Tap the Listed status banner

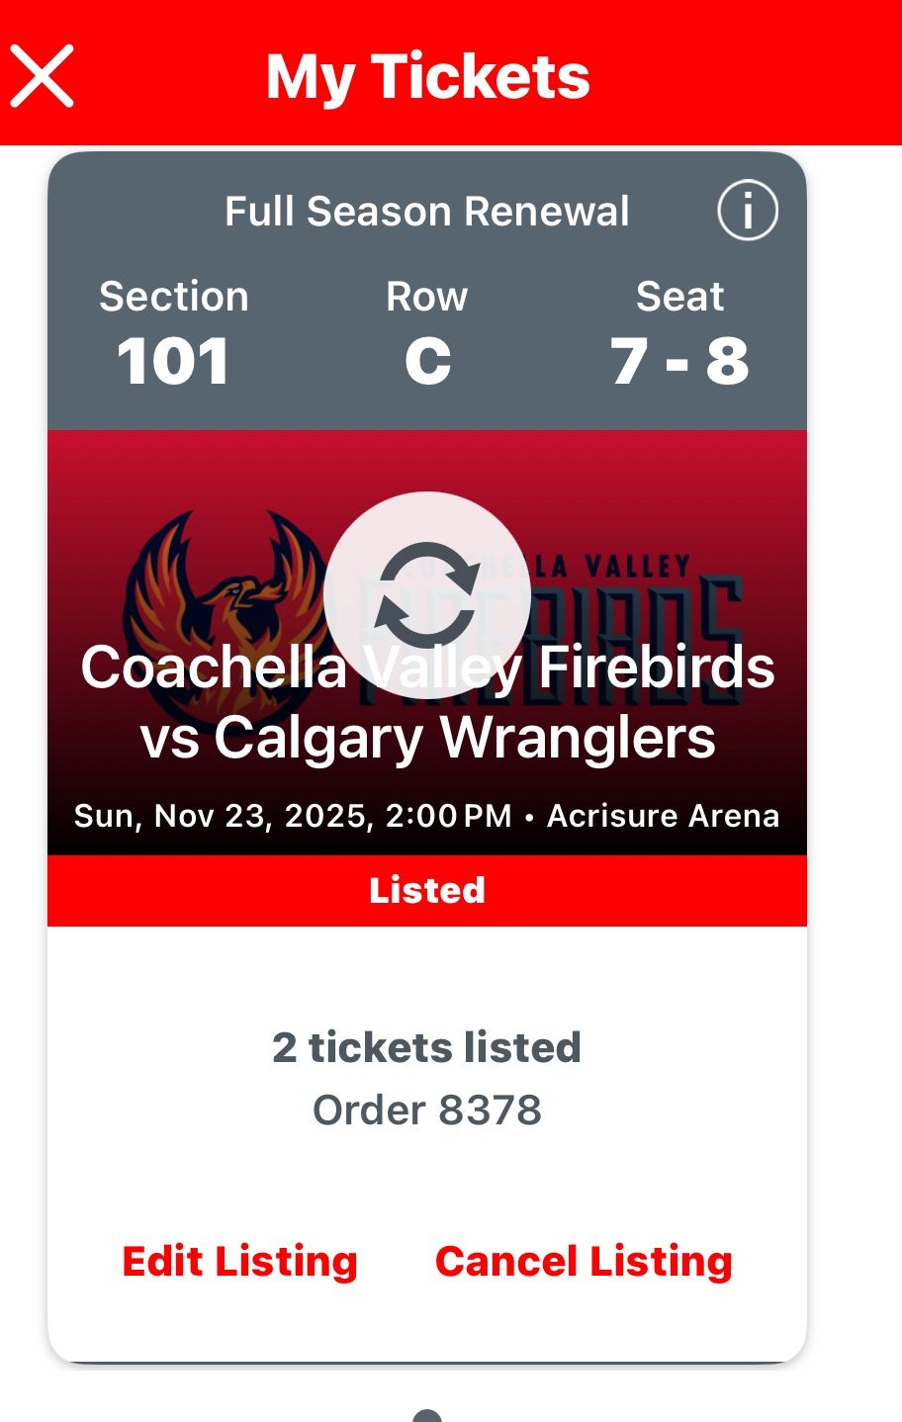coord(427,889)
